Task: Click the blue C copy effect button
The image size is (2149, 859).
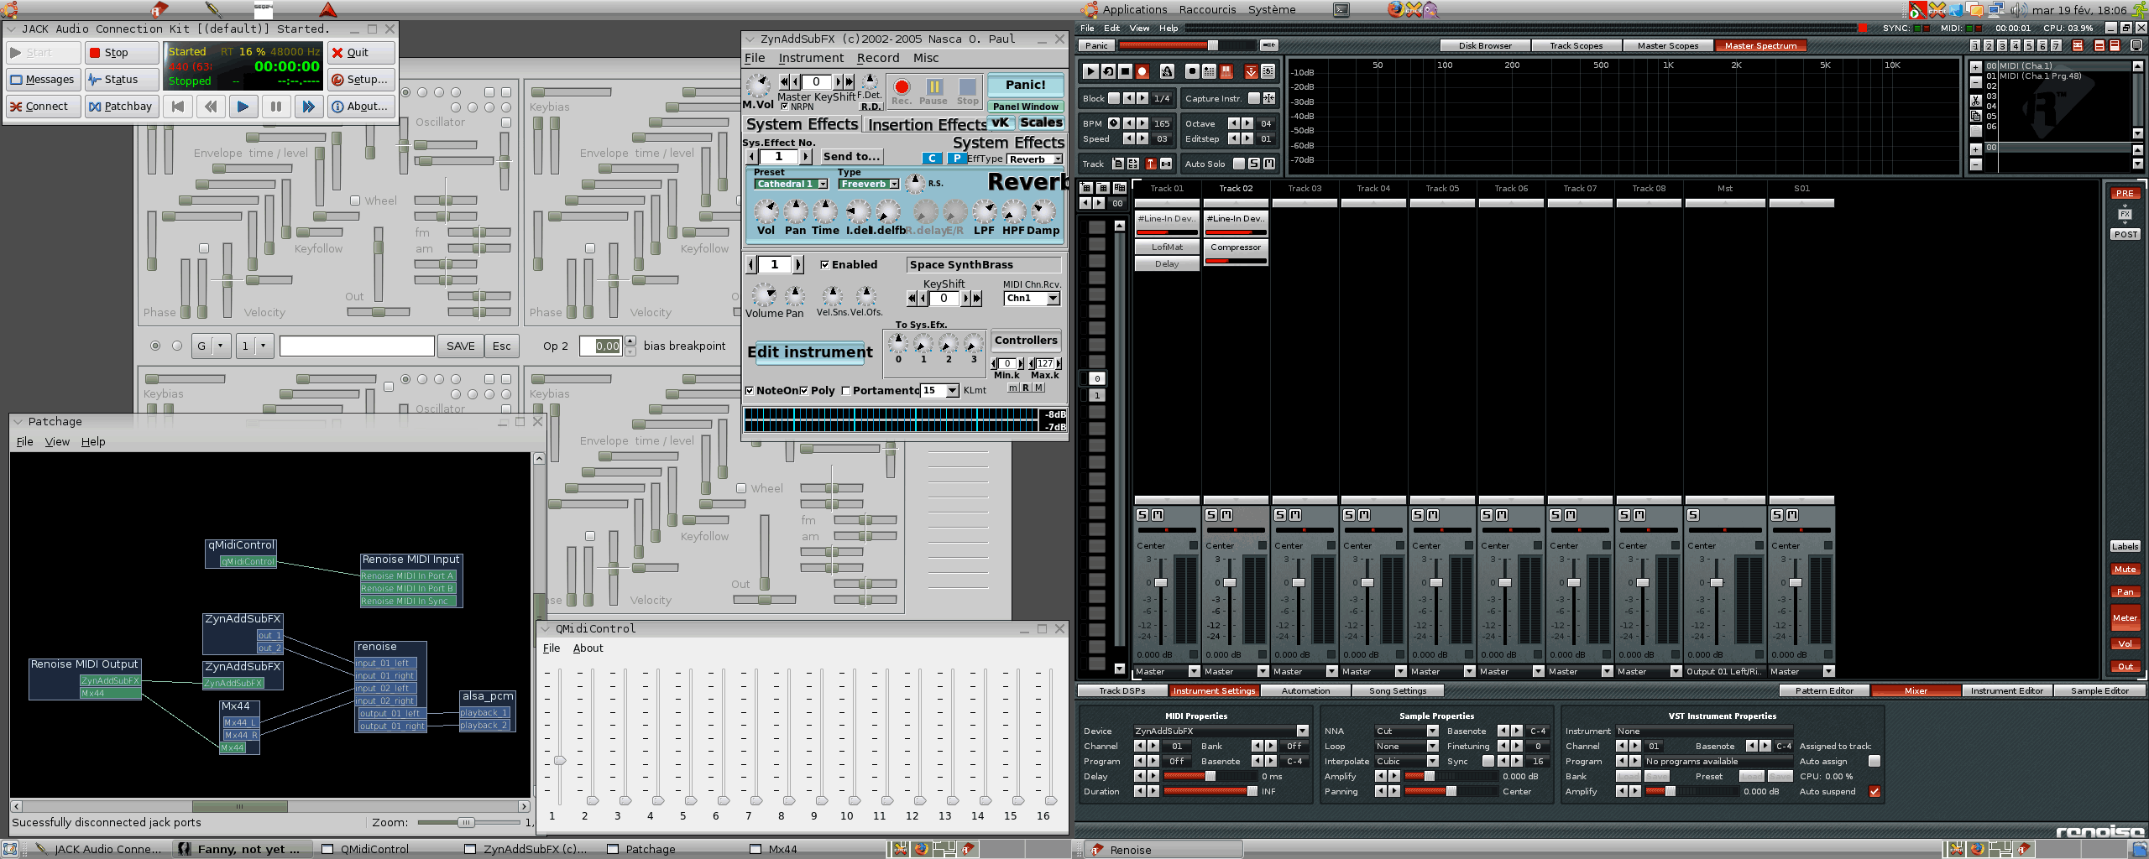Action: [931, 159]
